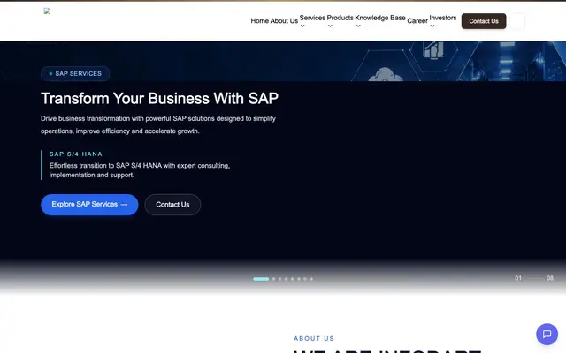Image resolution: width=566 pixels, height=353 pixels.
Task: Click the 'SAP S/4 HANA' label
Action: 76,154
